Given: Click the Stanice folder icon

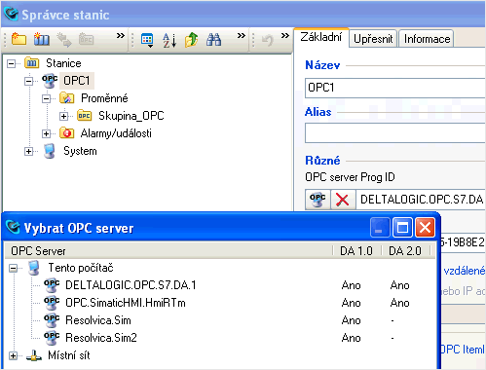Looking at the screenshot, I should tap(32, 62).
